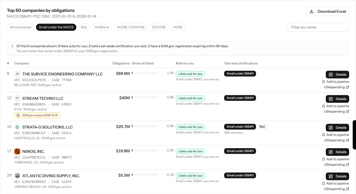Open the SBA directory link for Strata-G
This screenshot has height=194, width=356.
click(234, 133)
